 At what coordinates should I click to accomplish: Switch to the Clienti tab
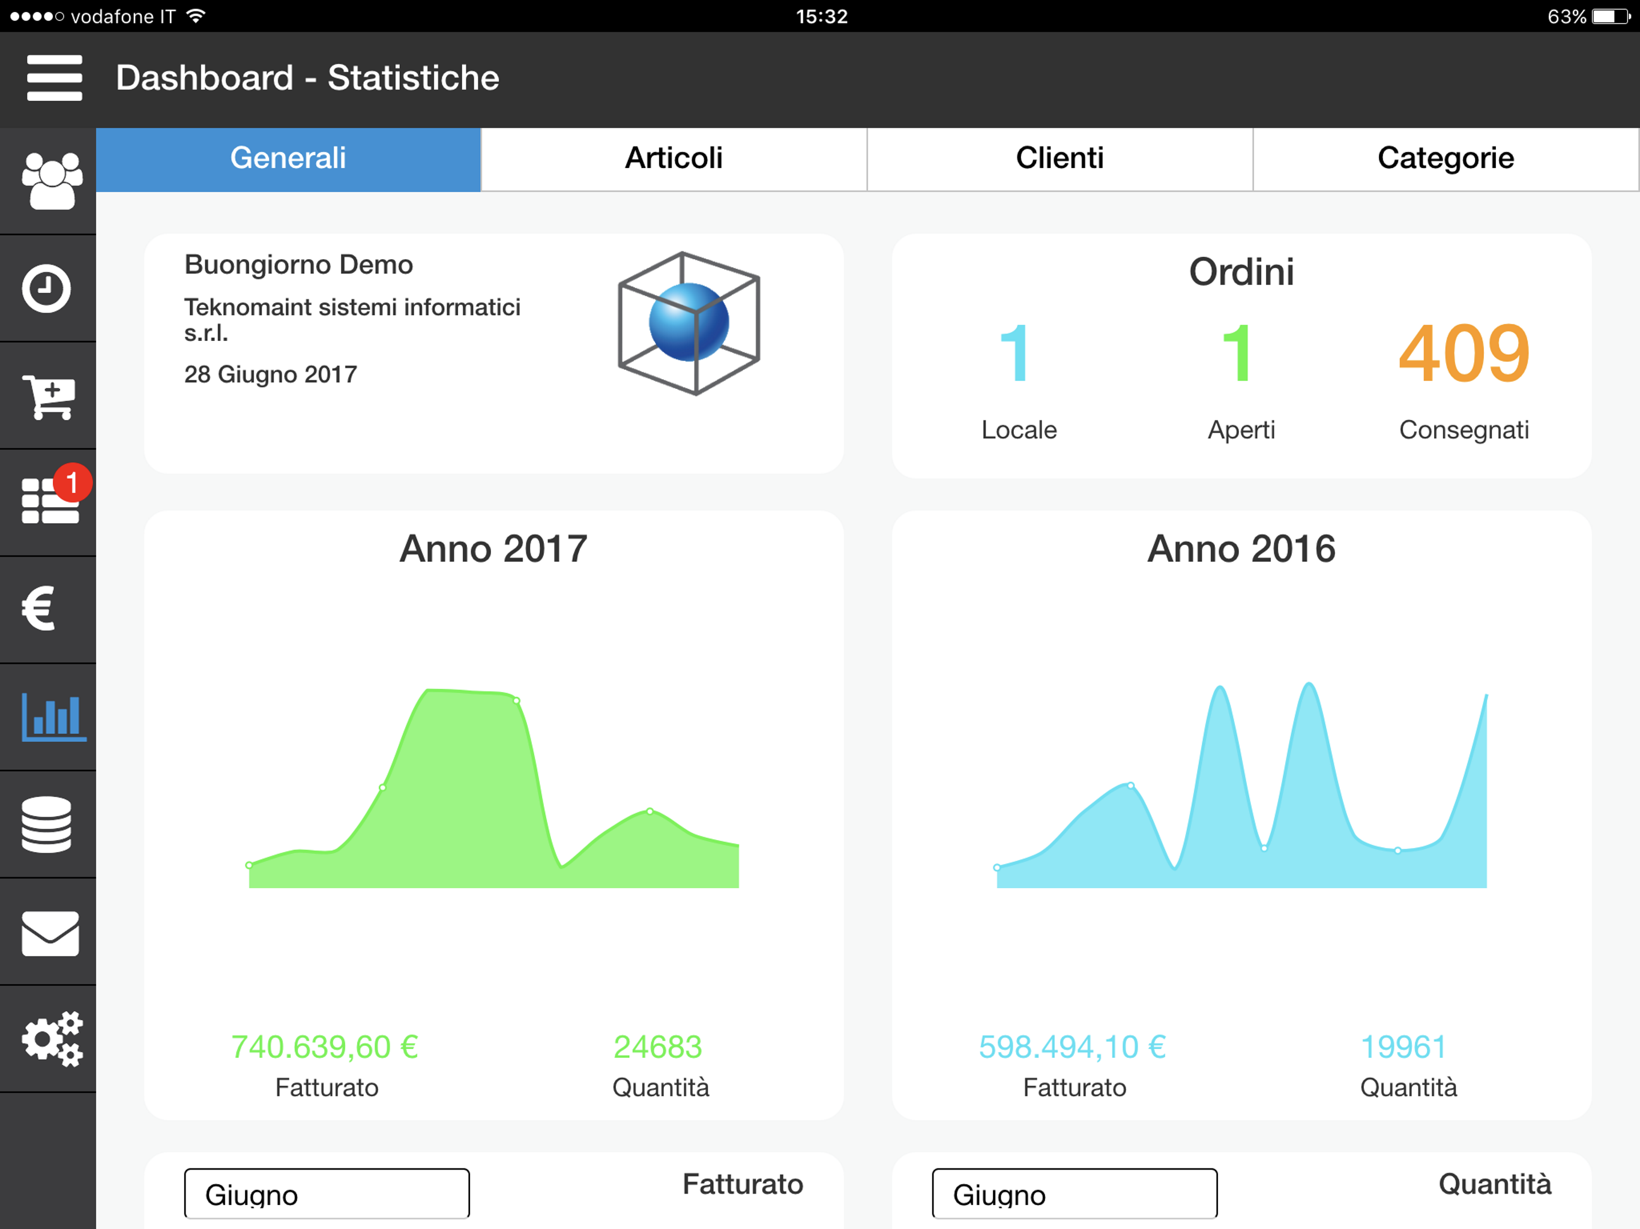[x=1060, y=158]
